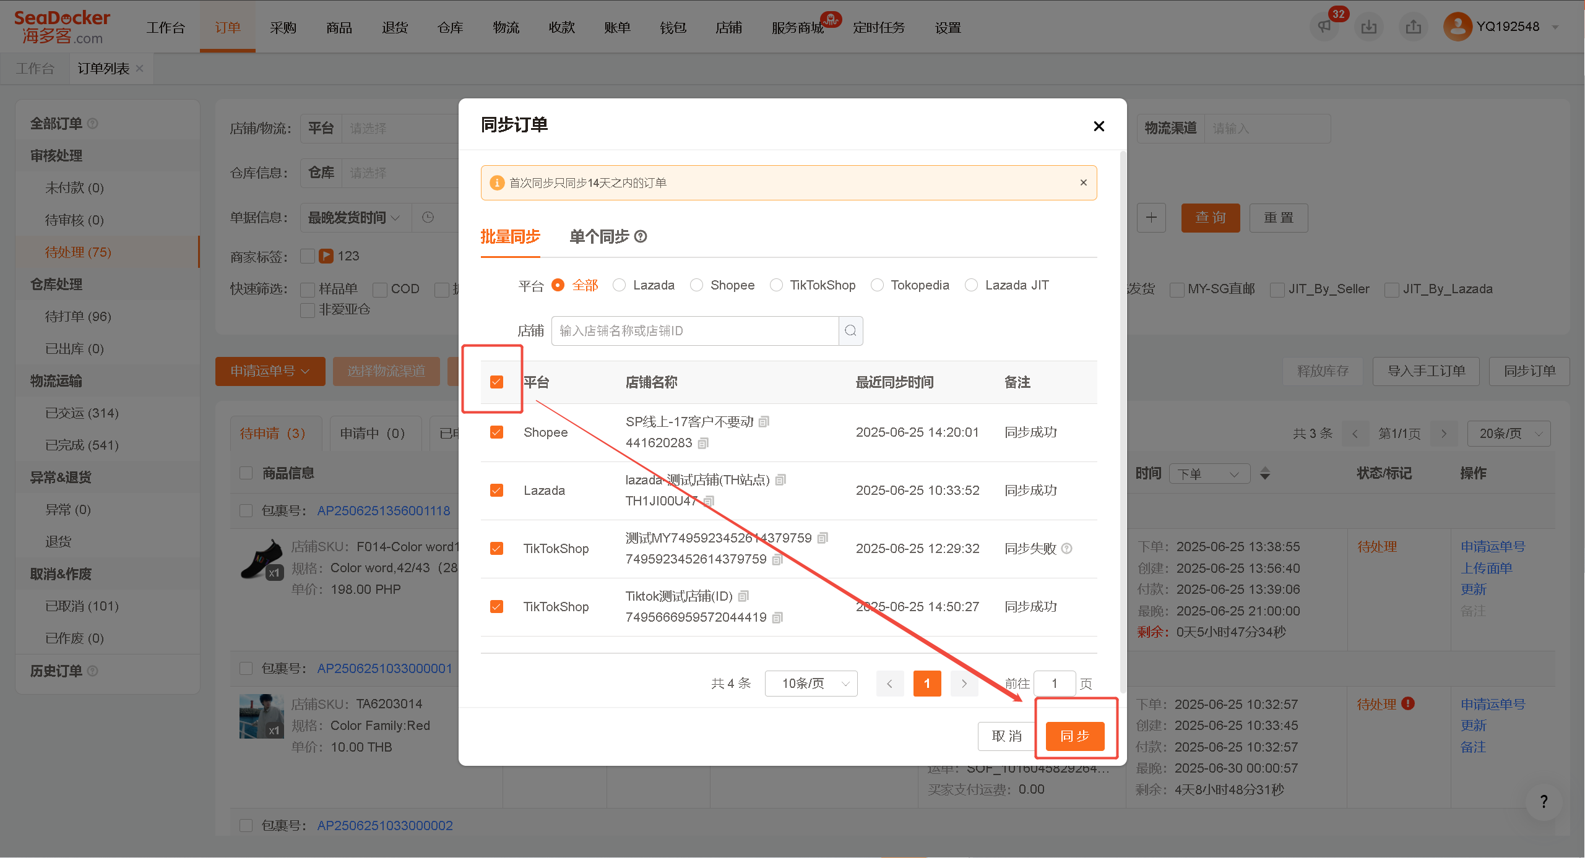Screen dimensions: 1585x858
Task: Click the help icon next to 全部订单
Action: point(93,124)
